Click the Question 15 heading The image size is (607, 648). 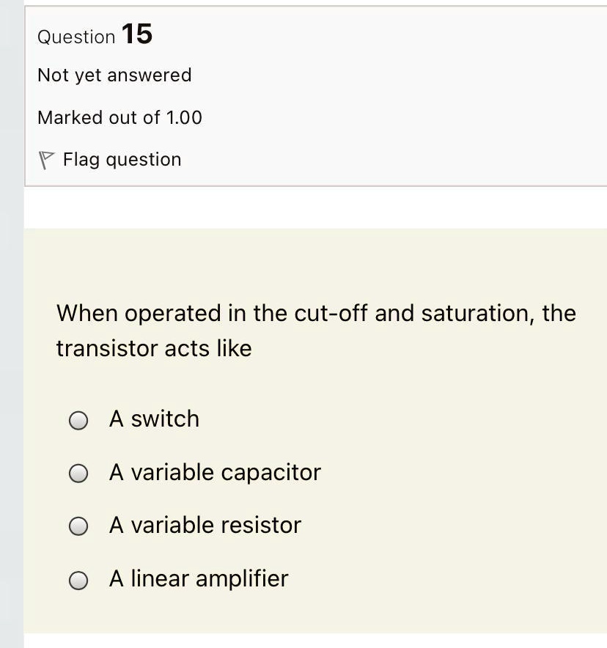(95, 35)
